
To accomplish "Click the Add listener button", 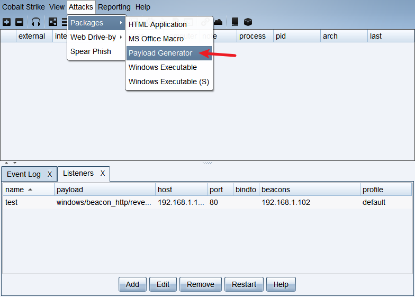I will (x=132, y=284).
